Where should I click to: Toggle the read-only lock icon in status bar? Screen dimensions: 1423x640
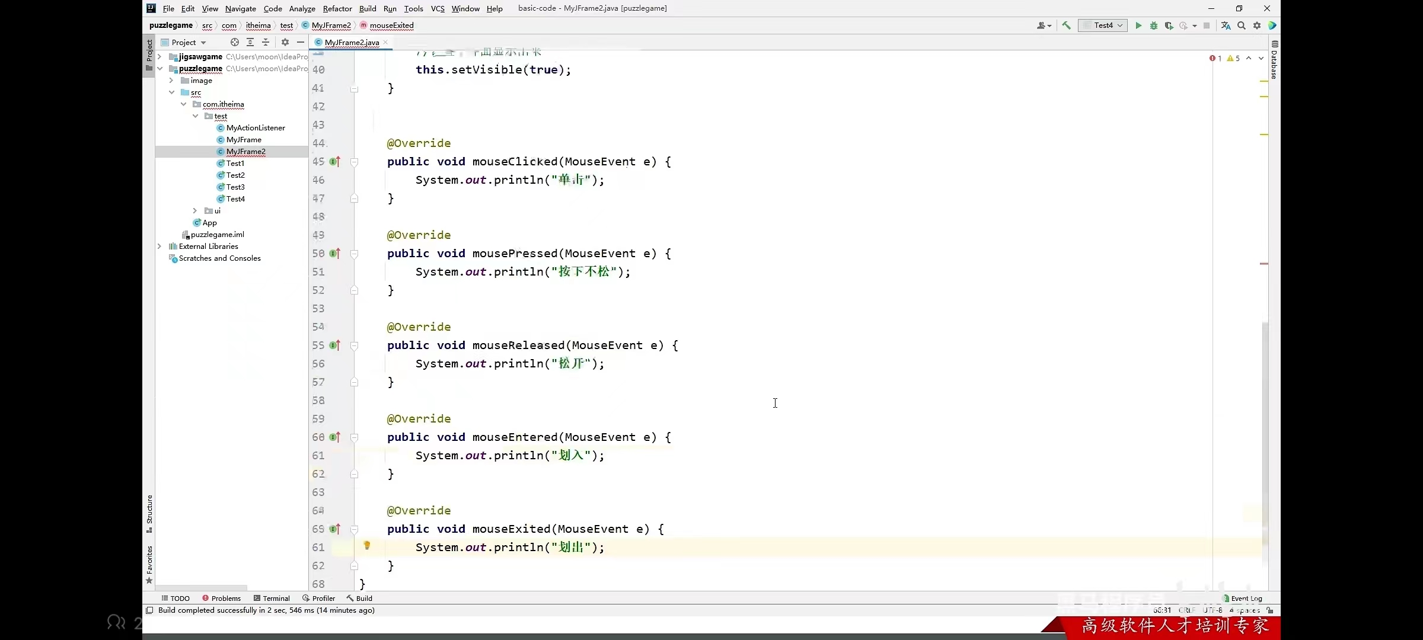pos(1269,610)
